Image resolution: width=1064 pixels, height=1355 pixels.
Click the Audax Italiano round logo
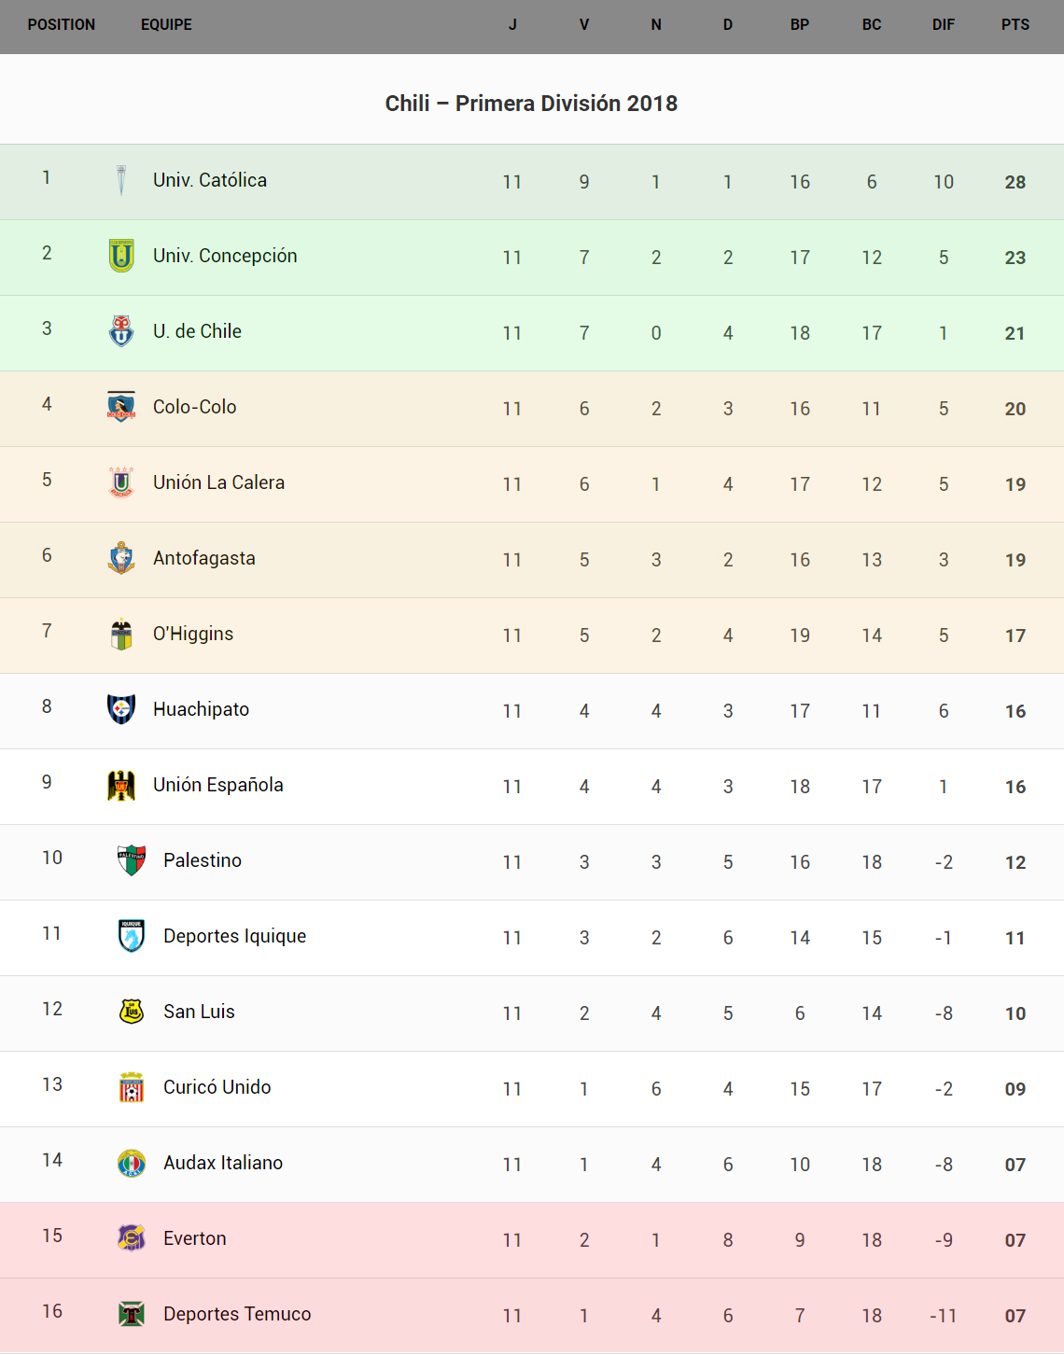132,1163
